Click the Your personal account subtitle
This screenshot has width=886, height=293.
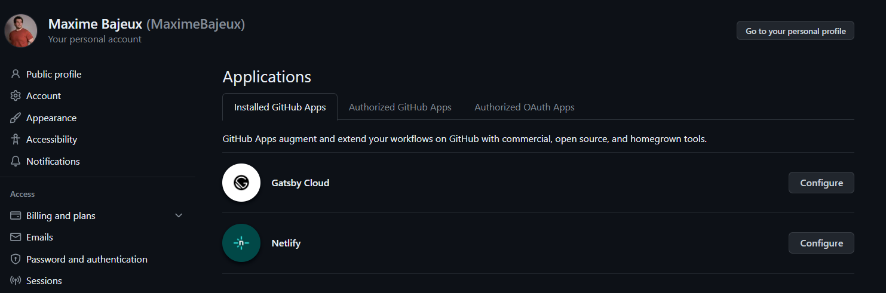click(x=95, y=39)
